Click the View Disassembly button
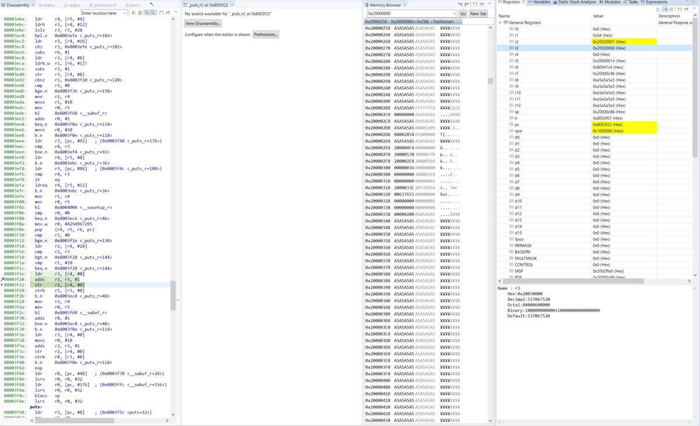The width and height of the screenshot is (700, 426). coord(202,23)
